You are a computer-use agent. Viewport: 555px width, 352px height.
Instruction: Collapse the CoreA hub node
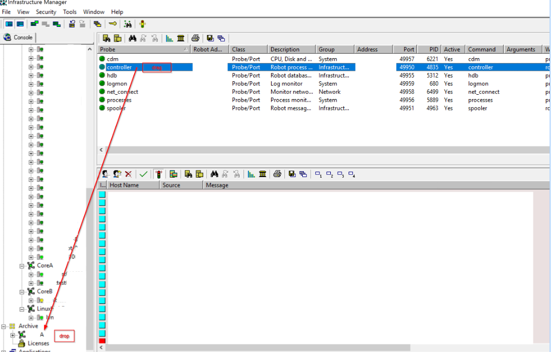tap(22, 266)
